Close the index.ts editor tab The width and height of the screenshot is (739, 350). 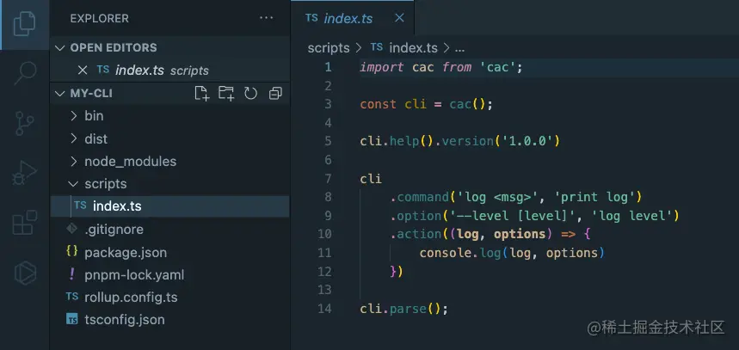[399, 18]
